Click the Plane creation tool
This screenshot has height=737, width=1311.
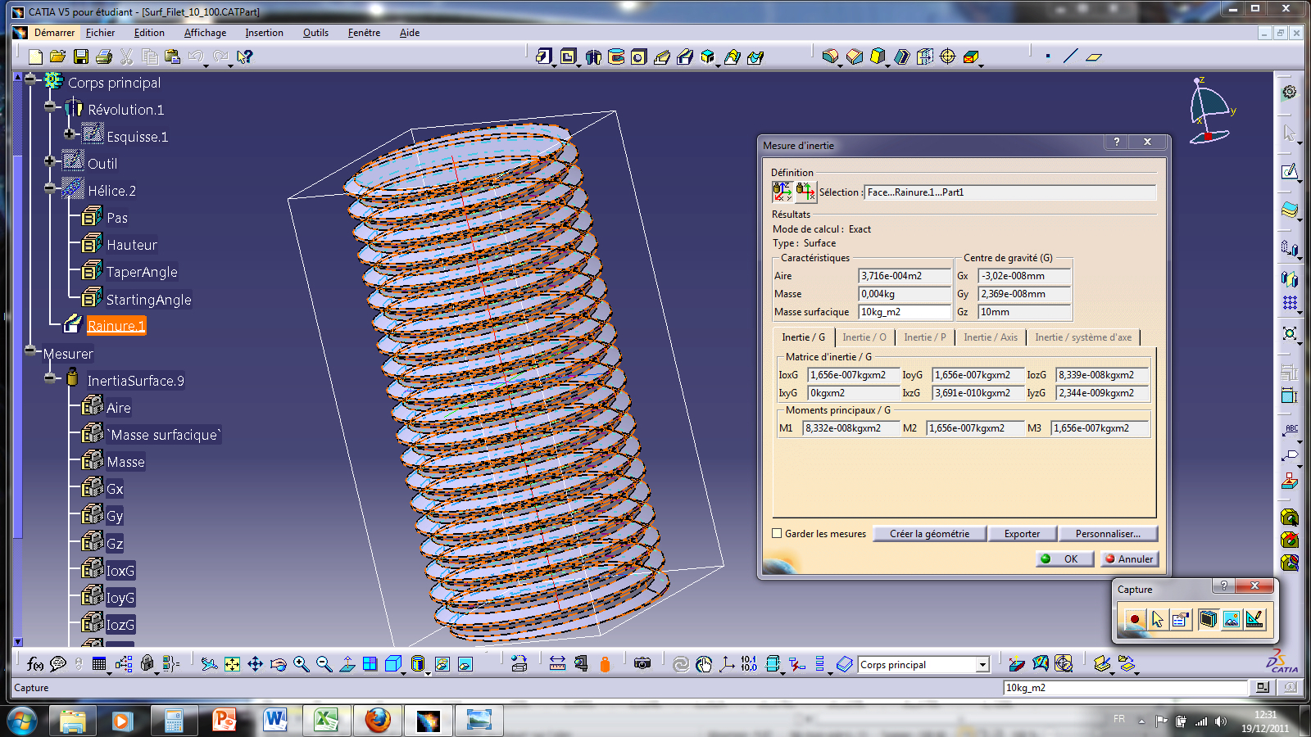pyautogui.click(x=1094, y=57)
